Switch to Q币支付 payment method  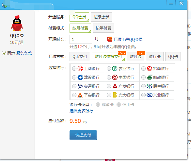[x=80, y=57]
